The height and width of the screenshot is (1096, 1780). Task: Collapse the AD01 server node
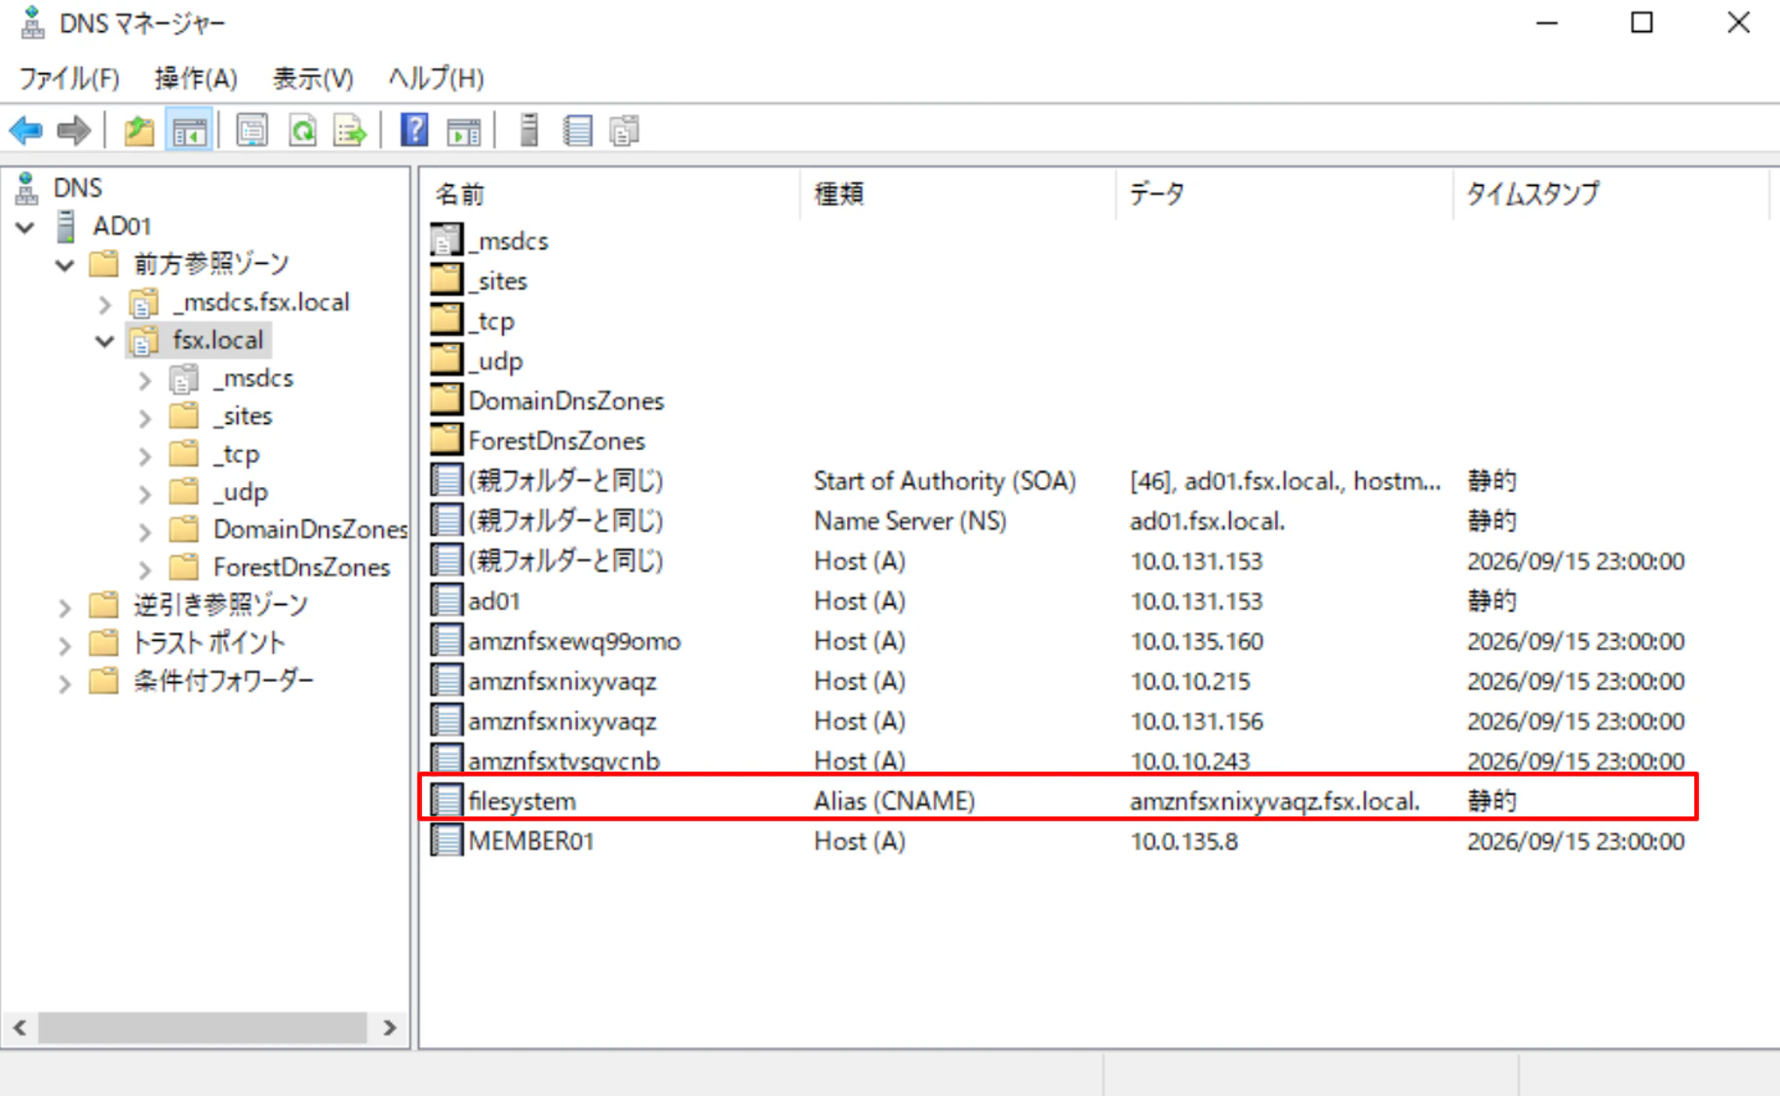tap(25, 227)
